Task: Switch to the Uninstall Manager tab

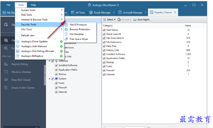Action: click(133, 13)
